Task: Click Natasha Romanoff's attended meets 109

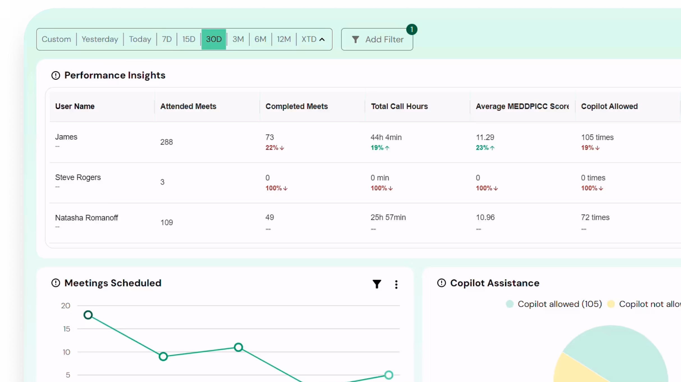Action: point(166,222)
